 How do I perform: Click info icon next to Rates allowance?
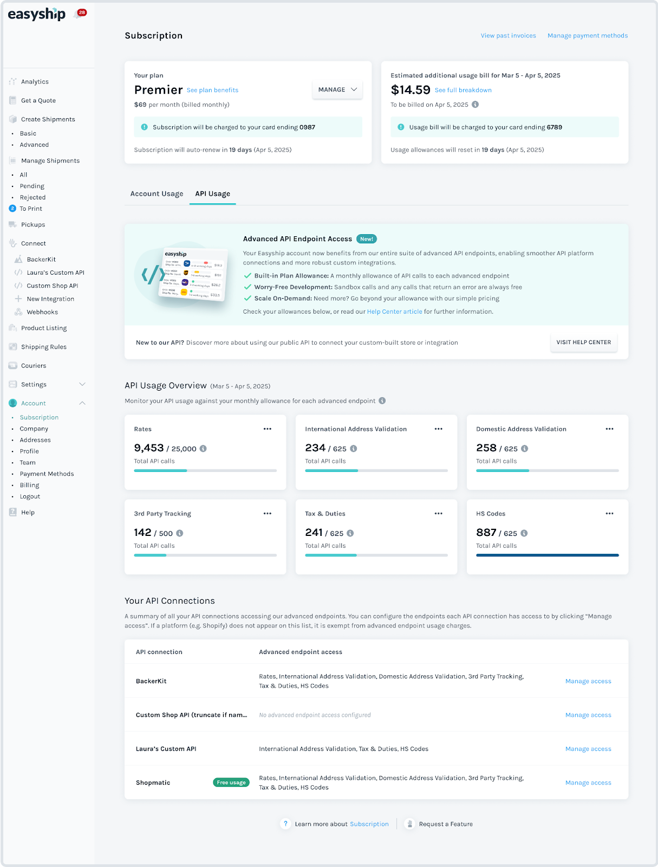(203, 449)
